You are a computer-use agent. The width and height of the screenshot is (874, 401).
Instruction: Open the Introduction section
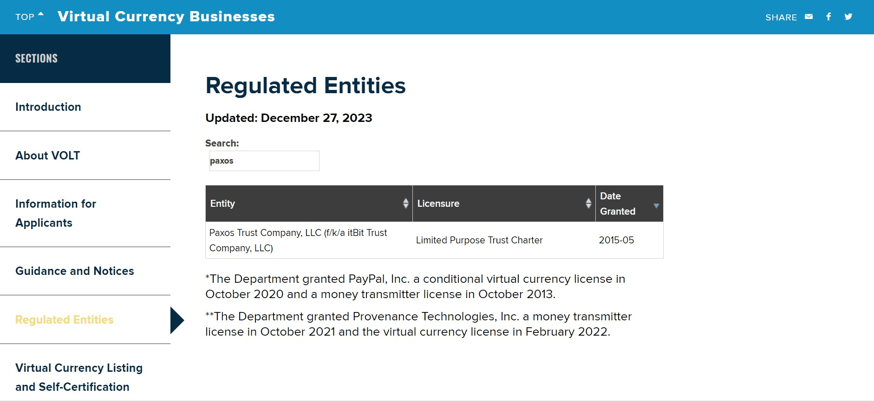click(x=48, y=107)
